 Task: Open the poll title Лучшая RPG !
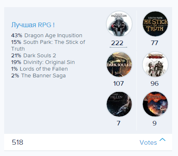click(x=33, y=25)
